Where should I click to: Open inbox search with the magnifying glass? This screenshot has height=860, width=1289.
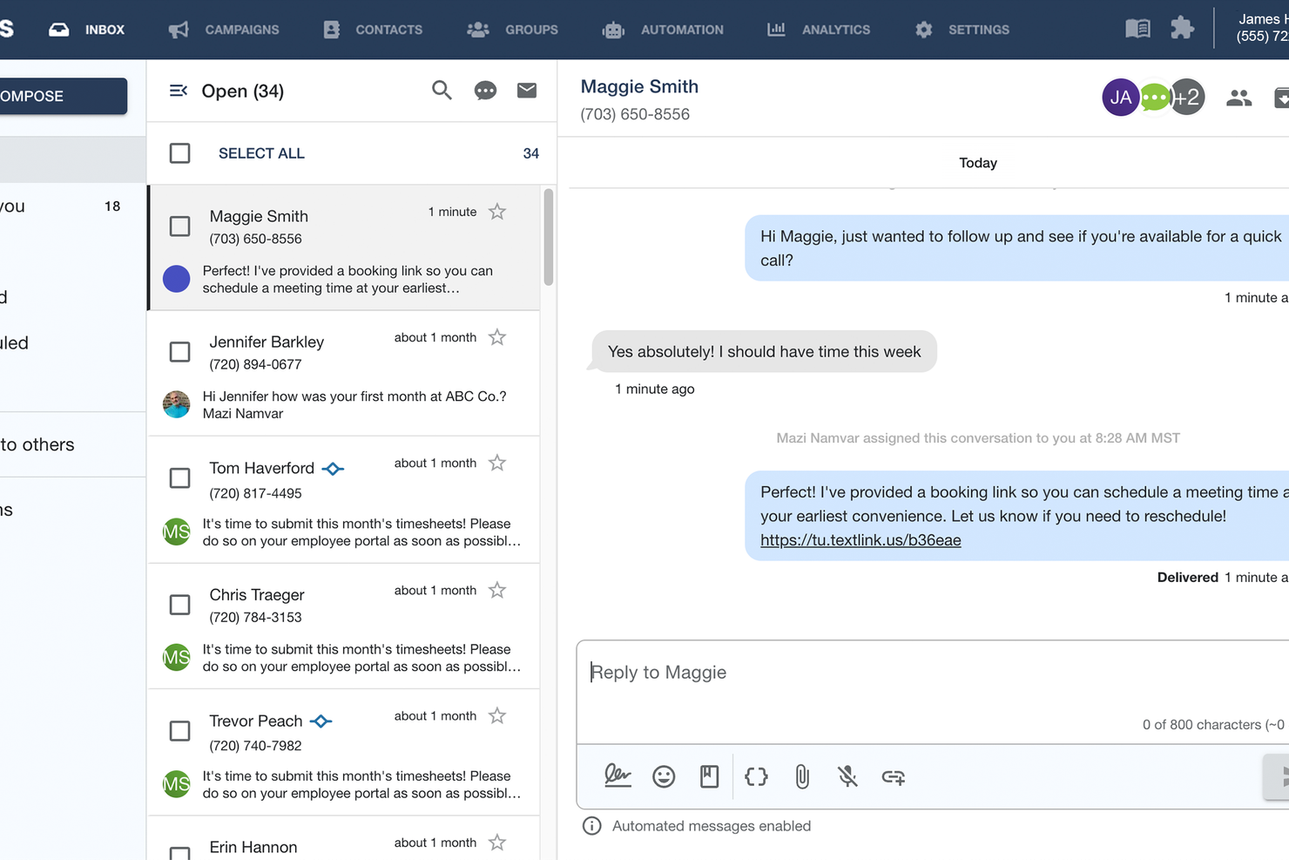pyautogui.click(x=442, y=91)
